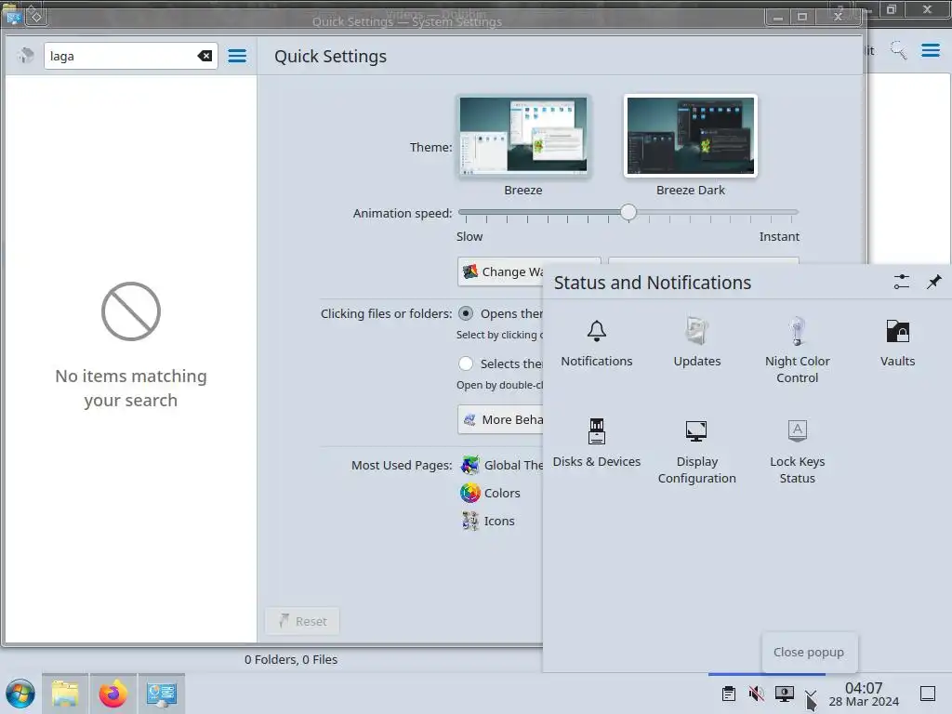Screen dimensions: 952x714
Task: Click the Change Wallpaper button
Action: click(x=501, y=272)
